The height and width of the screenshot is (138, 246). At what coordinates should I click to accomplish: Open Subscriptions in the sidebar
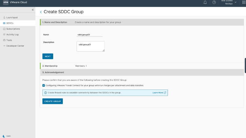tap(13, 29)
